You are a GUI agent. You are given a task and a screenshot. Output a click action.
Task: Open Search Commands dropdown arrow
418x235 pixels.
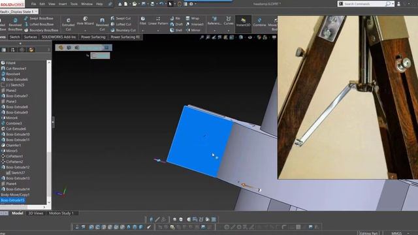tap(393, 4)
